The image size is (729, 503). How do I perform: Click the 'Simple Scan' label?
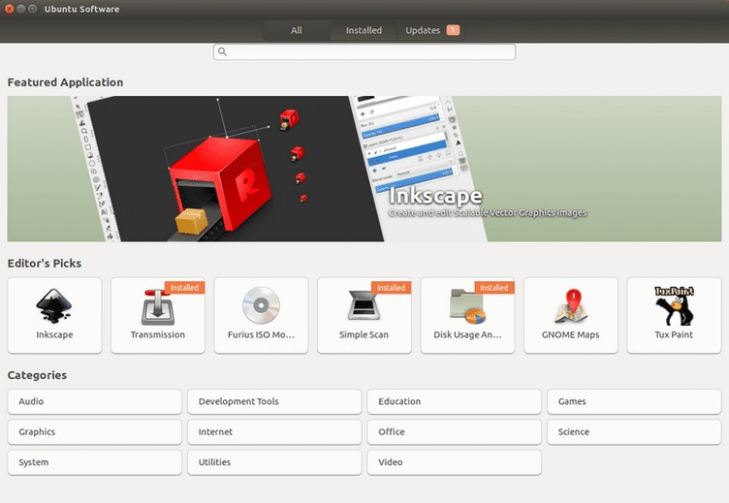[x=364, y=334]
